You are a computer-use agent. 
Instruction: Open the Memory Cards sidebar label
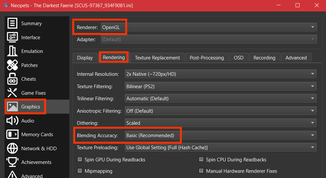(37, 134)
